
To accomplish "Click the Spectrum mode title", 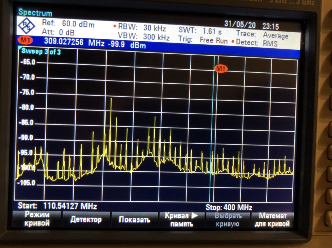I will (x=35, y=12).
